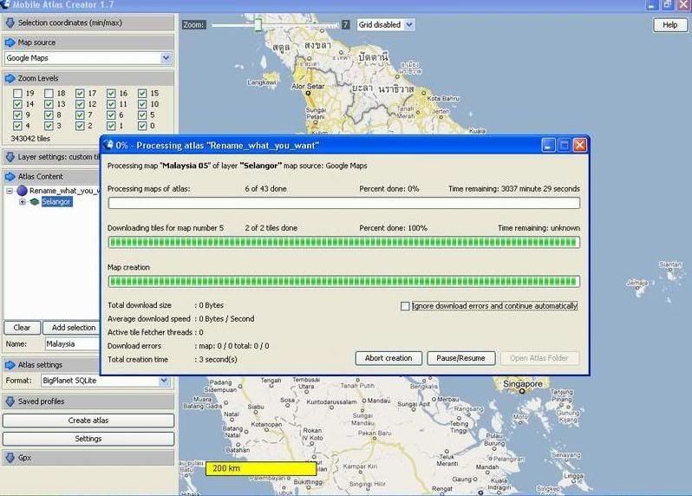Click the processing dialog title bar icon
This screenshot has width=692, height=496.
(108, 146)
